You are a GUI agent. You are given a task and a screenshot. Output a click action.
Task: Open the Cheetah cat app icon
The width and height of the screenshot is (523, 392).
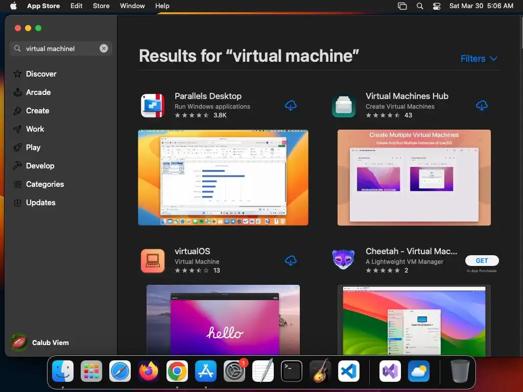pos(344,259)
